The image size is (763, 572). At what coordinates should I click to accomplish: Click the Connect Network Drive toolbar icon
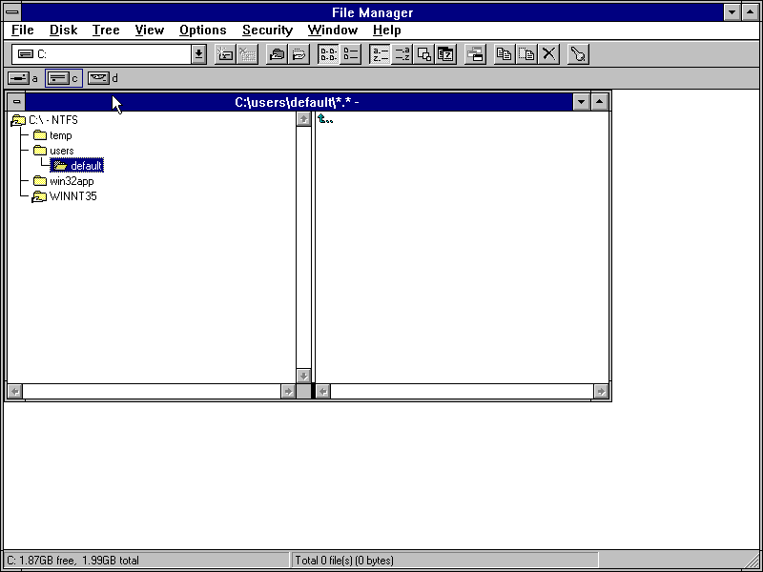coord(225,54)
